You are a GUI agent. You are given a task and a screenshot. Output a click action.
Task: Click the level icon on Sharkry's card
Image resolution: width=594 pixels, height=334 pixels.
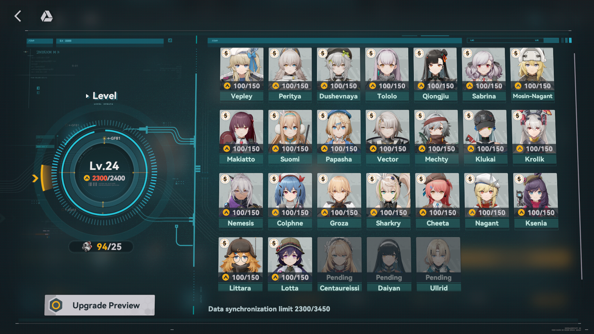374,213
